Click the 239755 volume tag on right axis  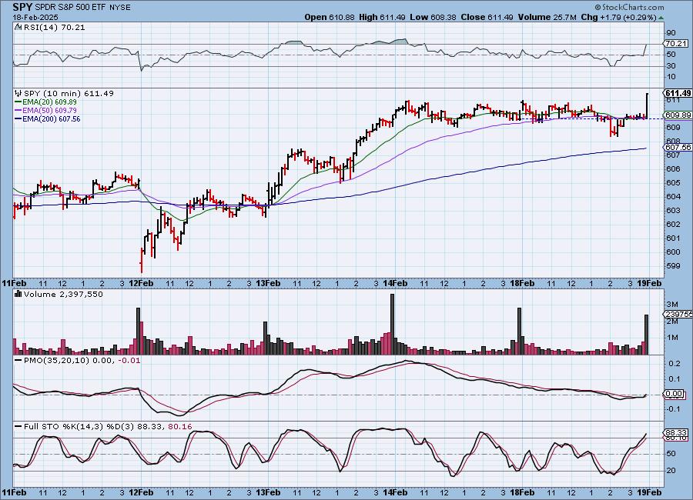point(678,314)
